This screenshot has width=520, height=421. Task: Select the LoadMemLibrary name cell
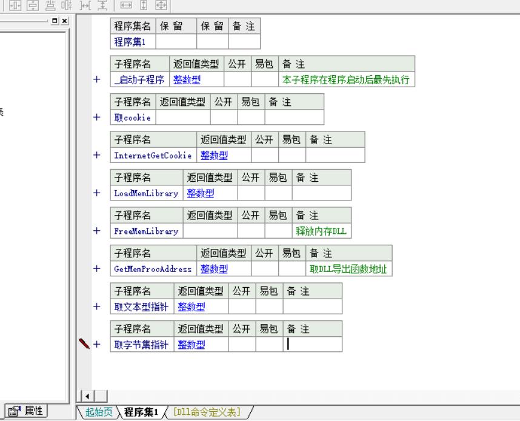[x=147, y=193]
